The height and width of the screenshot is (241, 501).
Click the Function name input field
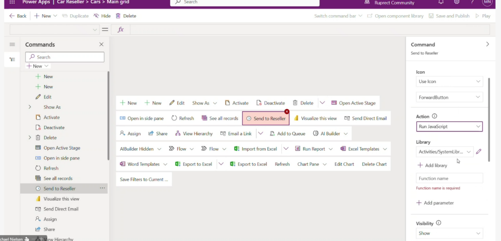[449, 179]
